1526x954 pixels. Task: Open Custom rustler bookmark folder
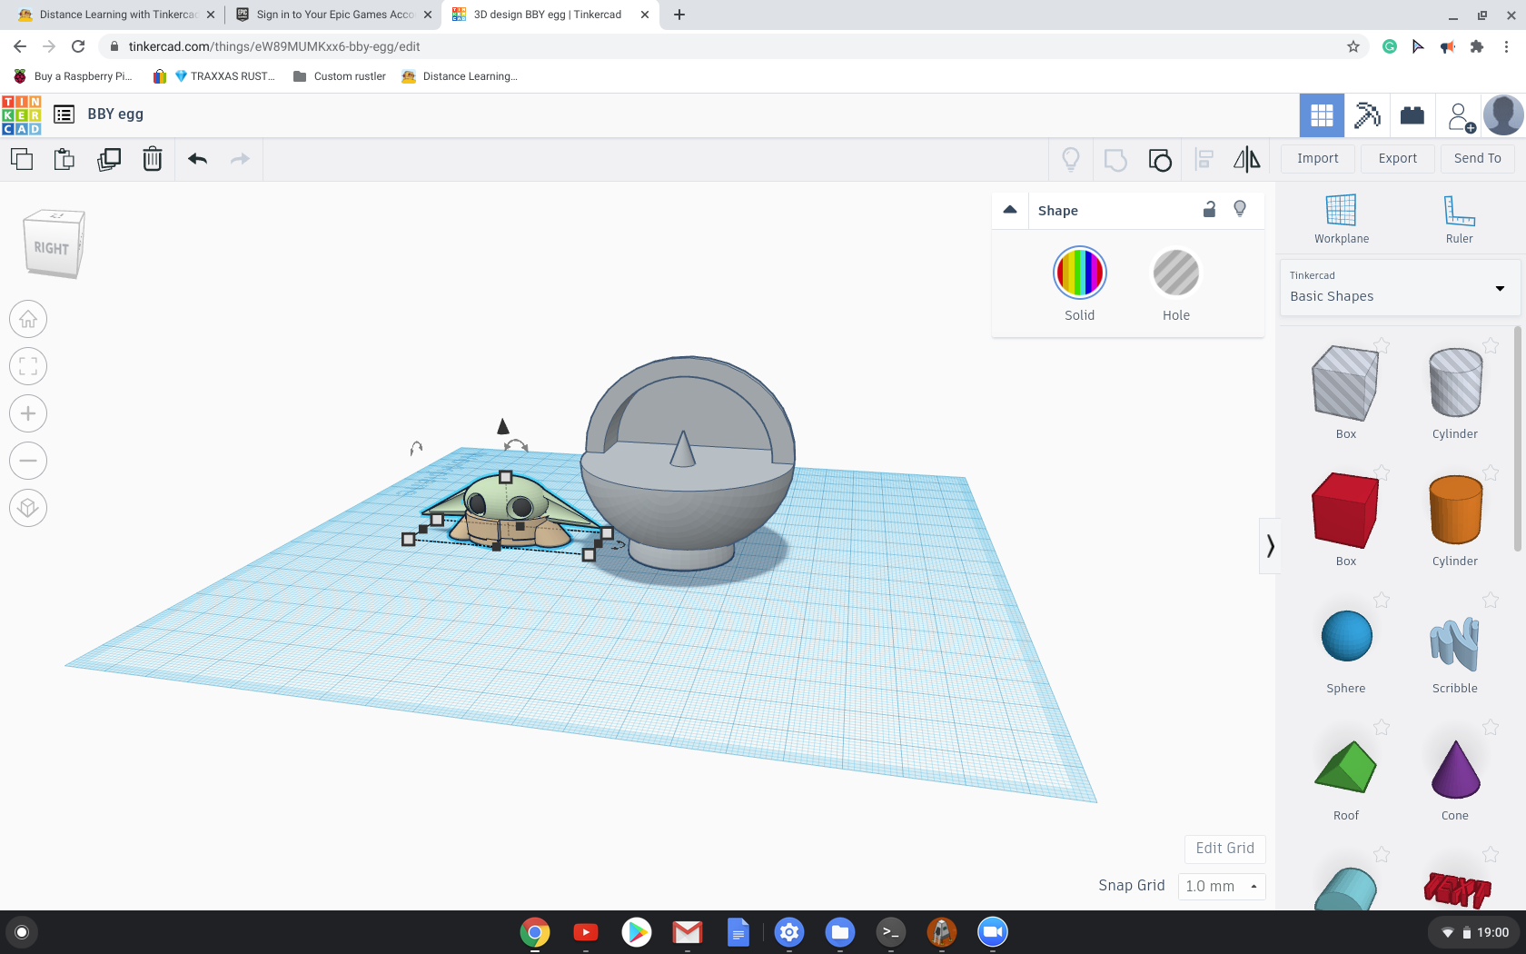click(340, 76)
